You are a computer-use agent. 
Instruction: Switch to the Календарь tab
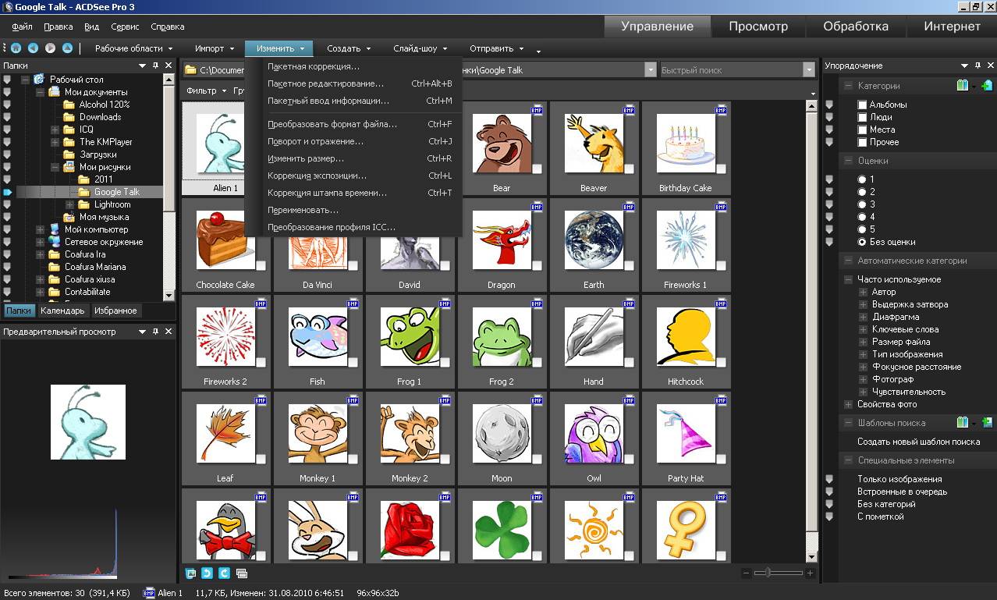point(62,311)
